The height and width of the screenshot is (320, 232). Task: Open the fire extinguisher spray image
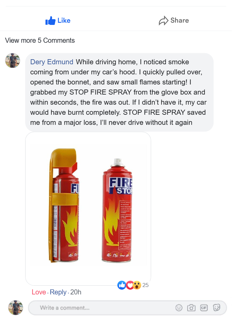[x=88, y=209]
